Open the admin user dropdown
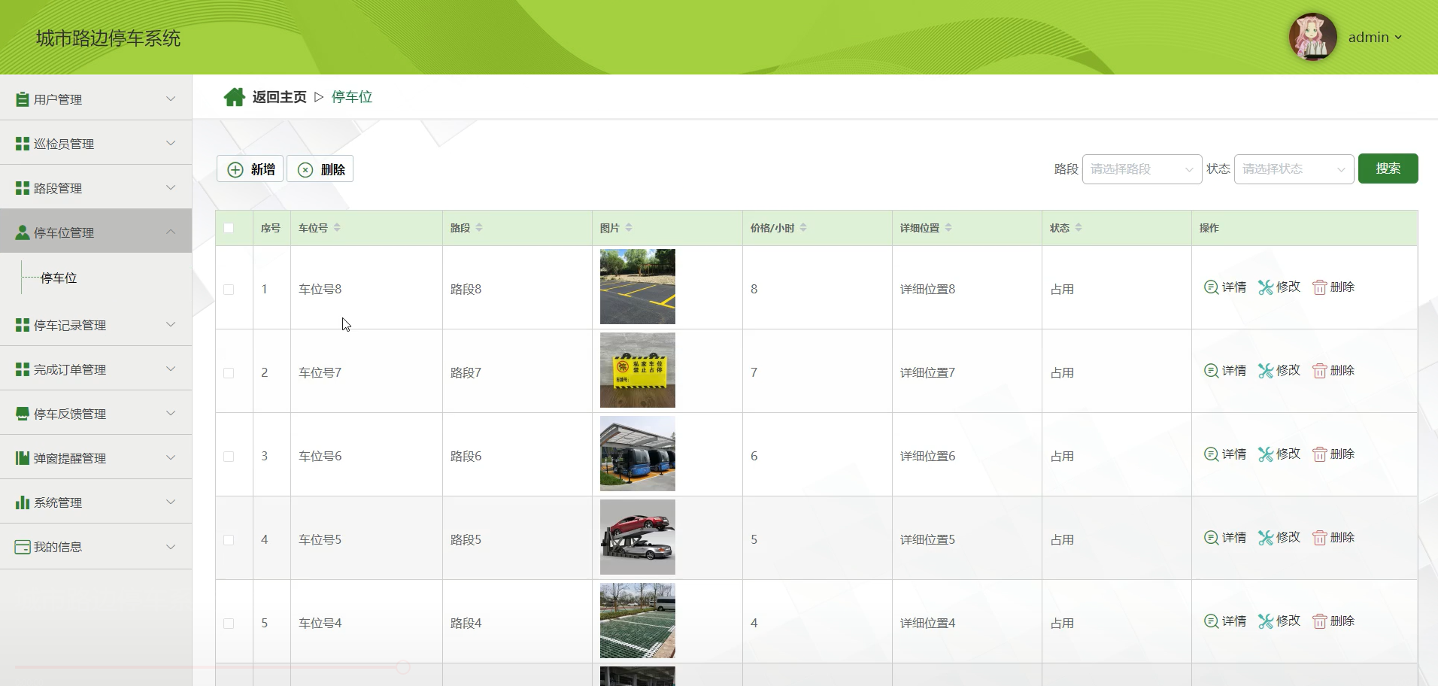 [x=1375, y=38]
